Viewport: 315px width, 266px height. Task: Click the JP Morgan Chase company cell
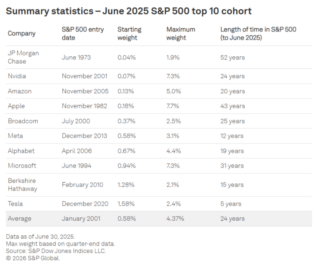23,57
